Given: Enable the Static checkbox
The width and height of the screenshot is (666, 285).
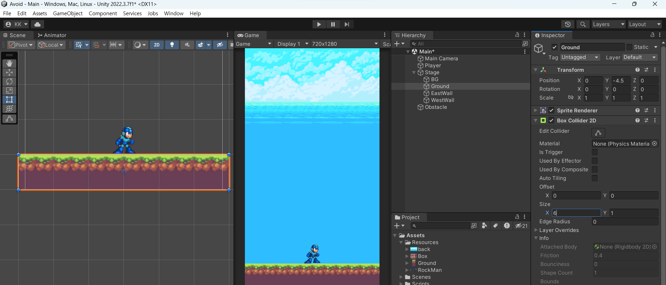Looking at the screenshot, I should 629,47.
